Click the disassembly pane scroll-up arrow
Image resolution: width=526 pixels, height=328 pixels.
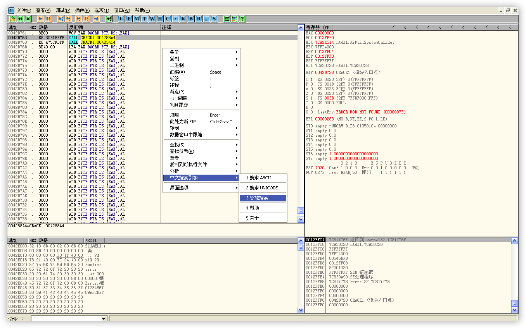pos(301,28)
